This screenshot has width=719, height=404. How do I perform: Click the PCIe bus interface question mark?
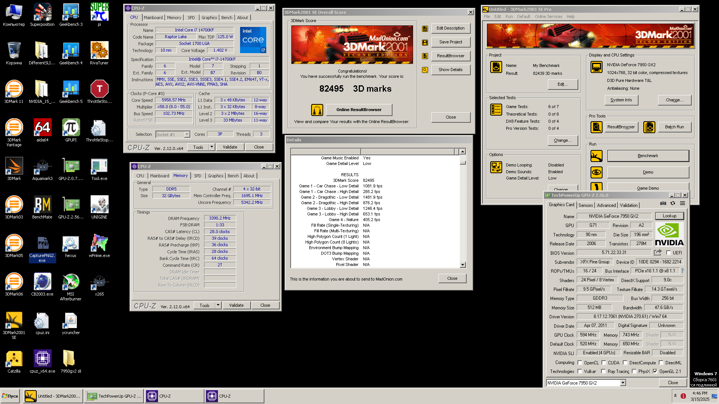682,271
